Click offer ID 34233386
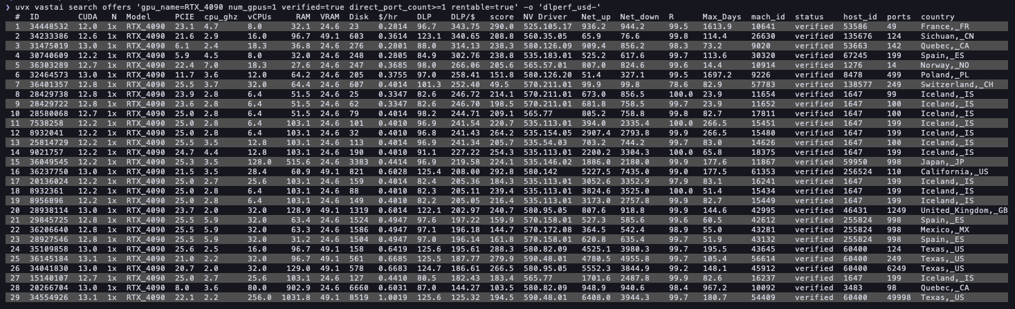The image size is (1015, 309). click(x=49, y=36)
